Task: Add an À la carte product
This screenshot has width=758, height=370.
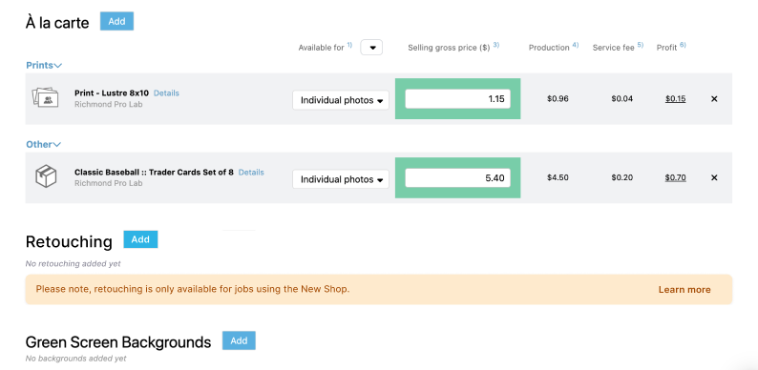Action: click(116, 21)
